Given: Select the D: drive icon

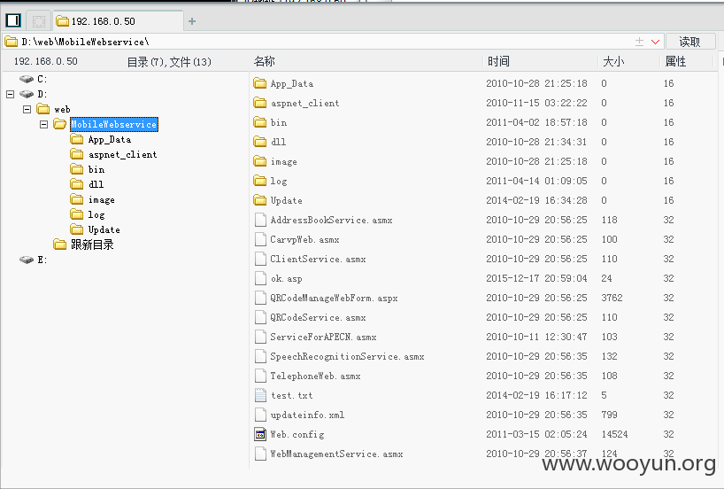Looking at the screenshot, I should coord(27,94).
